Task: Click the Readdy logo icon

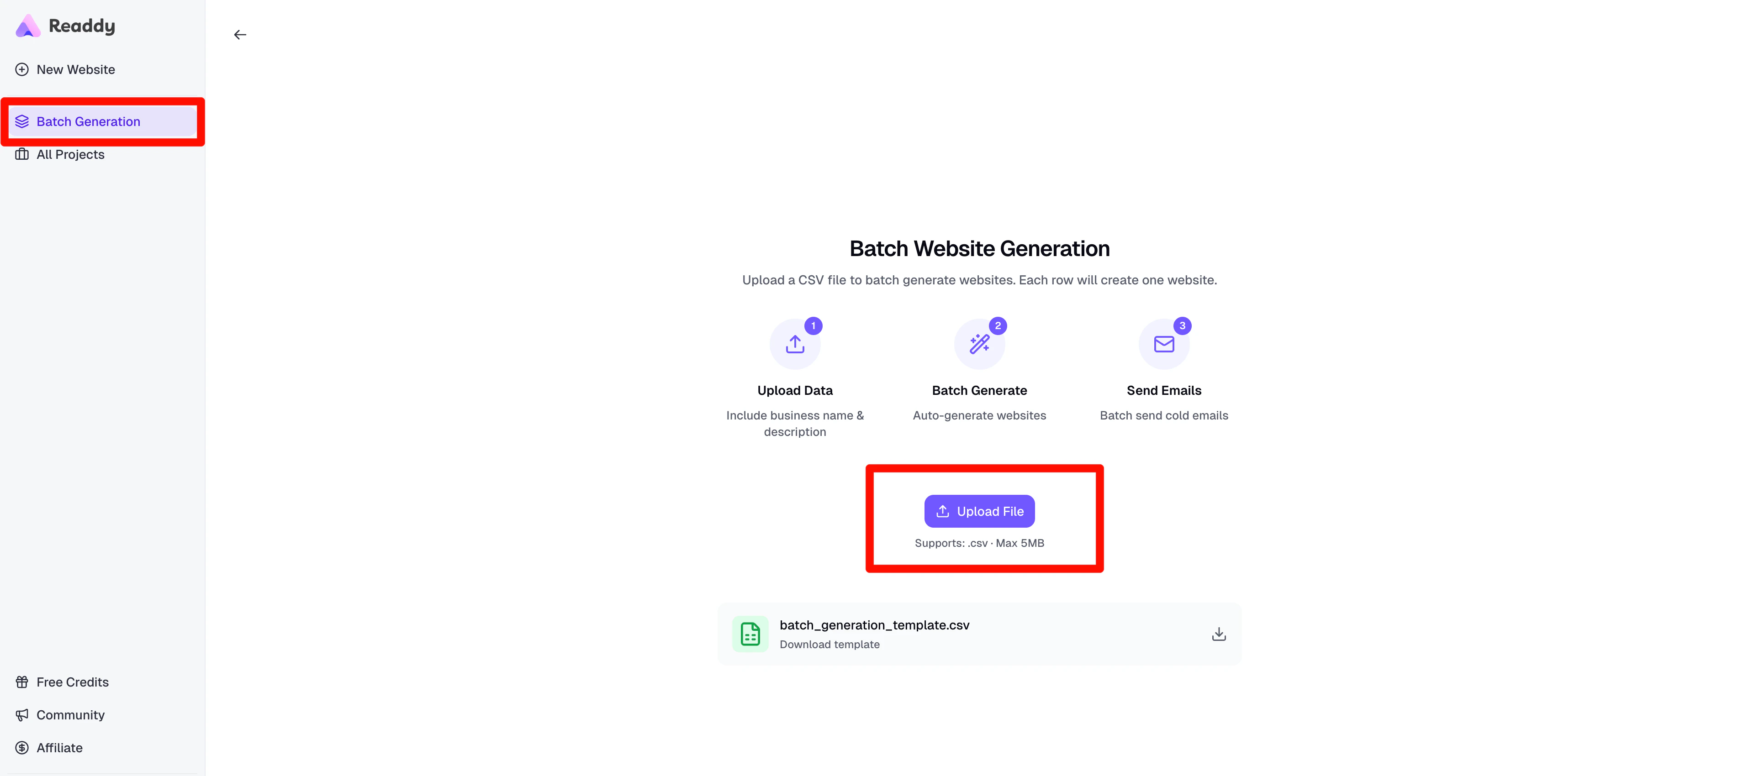Action: pos(27,25)
